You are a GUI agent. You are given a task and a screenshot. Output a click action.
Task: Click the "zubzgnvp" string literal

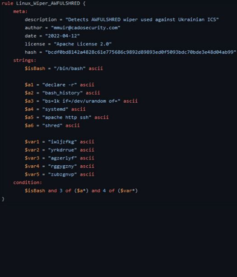point(62,174)
